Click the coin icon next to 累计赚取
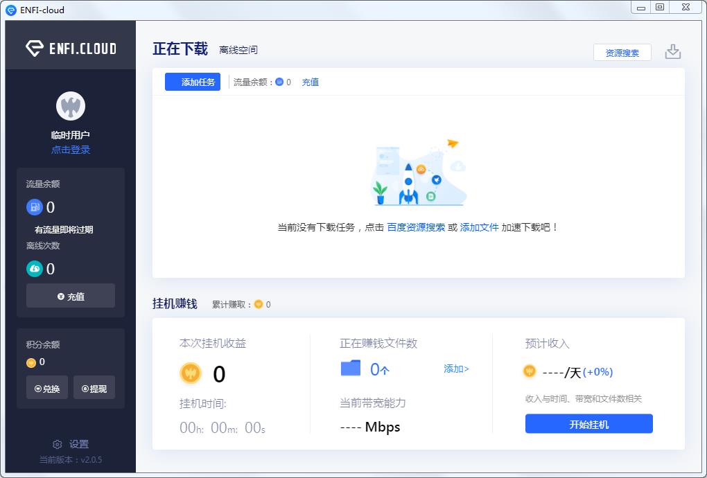The image size is (707, 478). tap(259, 303)
